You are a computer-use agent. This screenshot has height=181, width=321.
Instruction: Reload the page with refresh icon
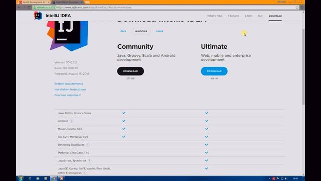29,7
